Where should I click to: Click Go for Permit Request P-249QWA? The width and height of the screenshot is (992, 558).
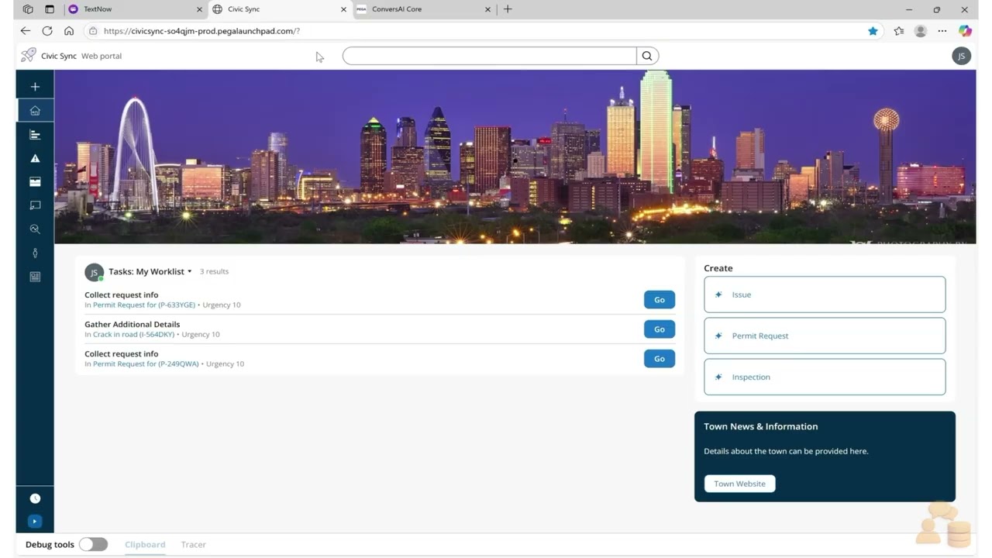click(660, 359)
